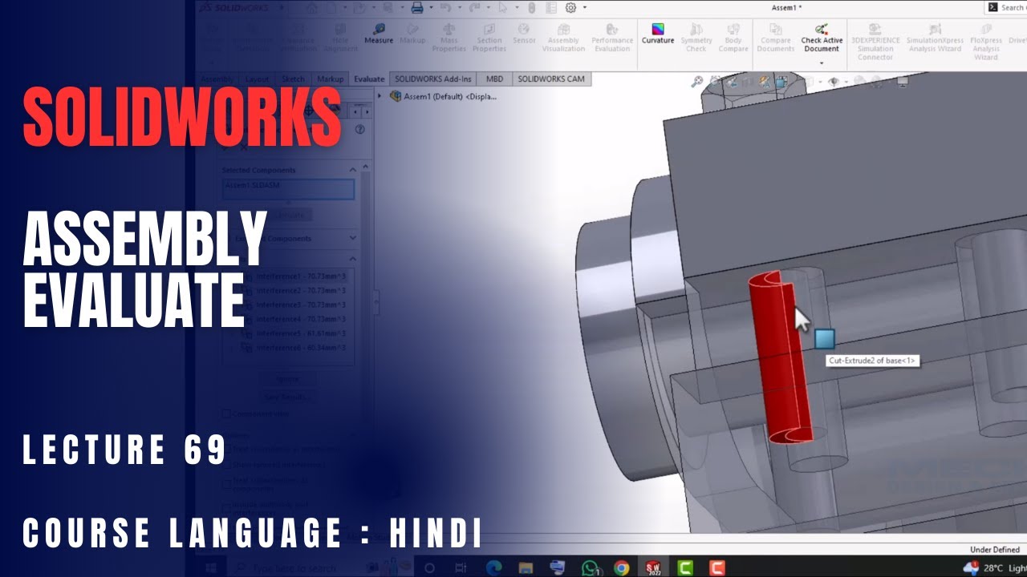Switch to SOLIDWORKS Add-Ins tab
The width and height of the screenshot is (1027, 577).
tap(433, 79)
